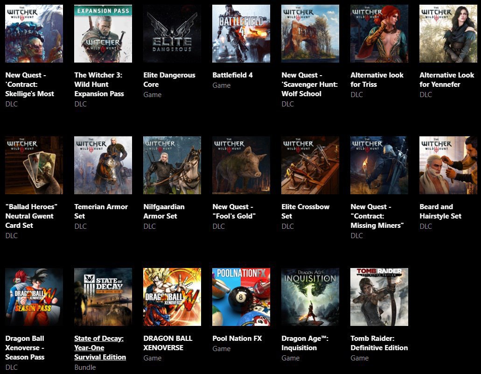Click the Game label under Elite Dangerous Core
This screenshot has height=374, width=481.
[153, 95]
